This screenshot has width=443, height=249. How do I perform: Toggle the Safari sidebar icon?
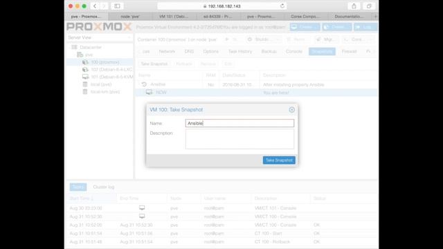(117, 6)
